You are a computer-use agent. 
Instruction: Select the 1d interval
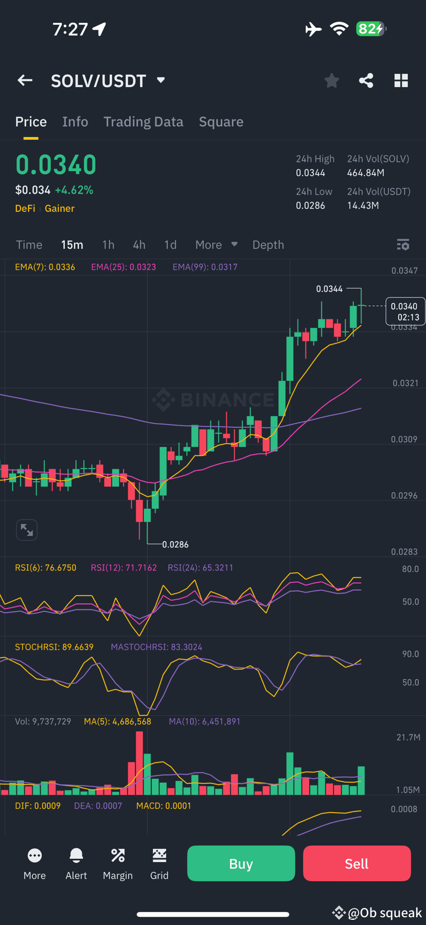pos(170,245)
